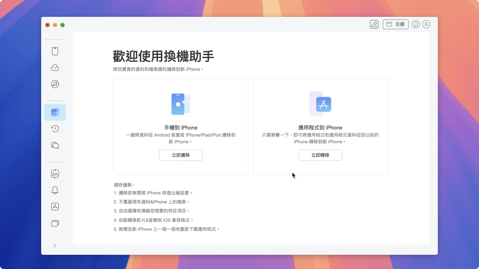Image resolution: width=479 pixels, height=269 pixels.
Task: Click the 歡迎使用換機助手 heading
Action: (164, 56)
